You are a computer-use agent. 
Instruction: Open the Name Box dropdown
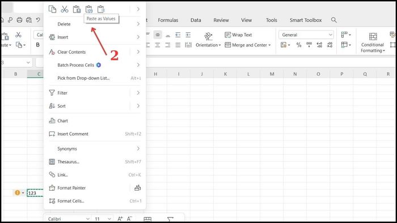click(28, 62)
